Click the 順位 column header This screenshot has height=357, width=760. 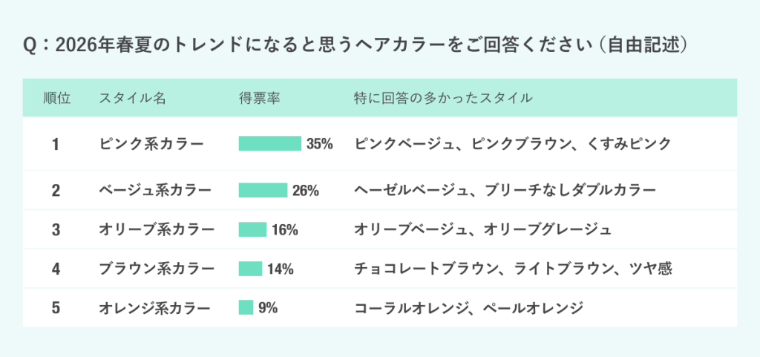point(56,98)
